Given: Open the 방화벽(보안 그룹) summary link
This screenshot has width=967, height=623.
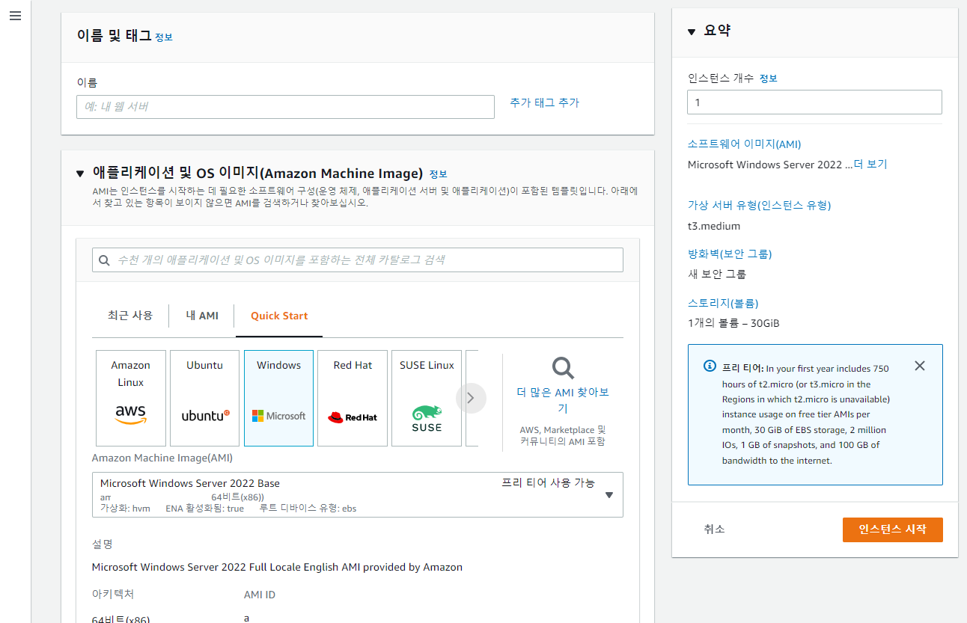Looking at the screenshot, I should [730, 254].
